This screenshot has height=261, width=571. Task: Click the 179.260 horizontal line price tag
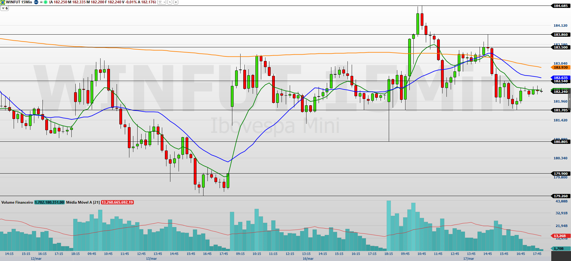tap(560, 196)
